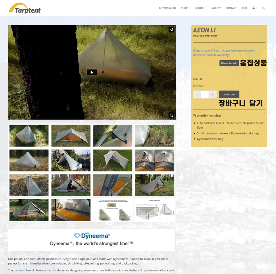This screenshot has height=274, width=276.
Task: Open the 'Want to save $75' link
Action: [x=224, y=53]
